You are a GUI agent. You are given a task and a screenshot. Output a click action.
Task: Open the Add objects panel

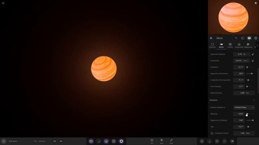pyautogui.click(x=152, y=141)
